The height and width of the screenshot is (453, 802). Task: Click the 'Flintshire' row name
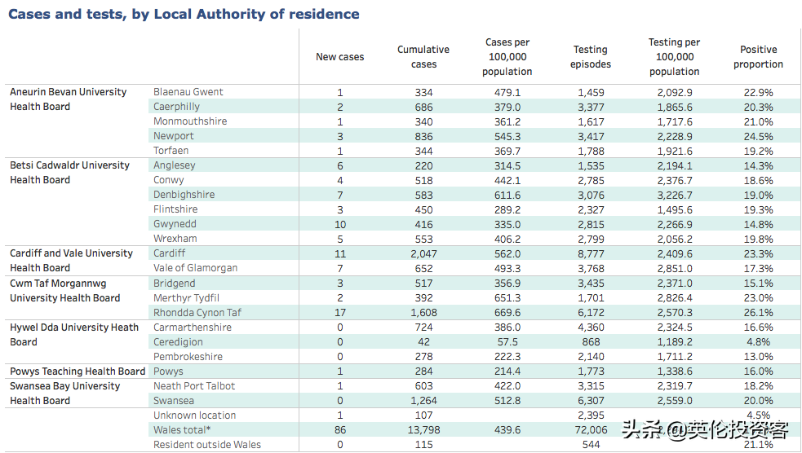175,209
